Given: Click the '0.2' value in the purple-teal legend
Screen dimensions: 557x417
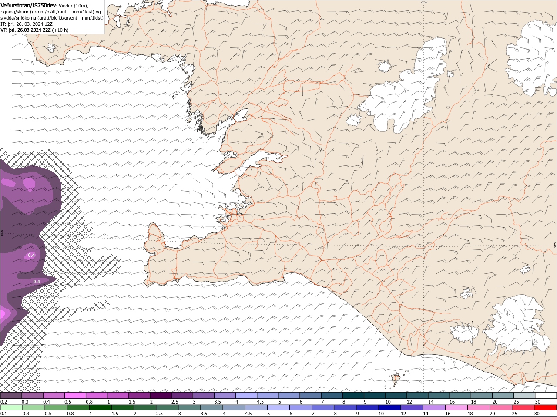Looking at the screenshot, I should 3,401.
